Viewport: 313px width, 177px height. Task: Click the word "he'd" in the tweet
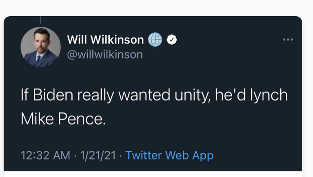(x=230, y=95)
